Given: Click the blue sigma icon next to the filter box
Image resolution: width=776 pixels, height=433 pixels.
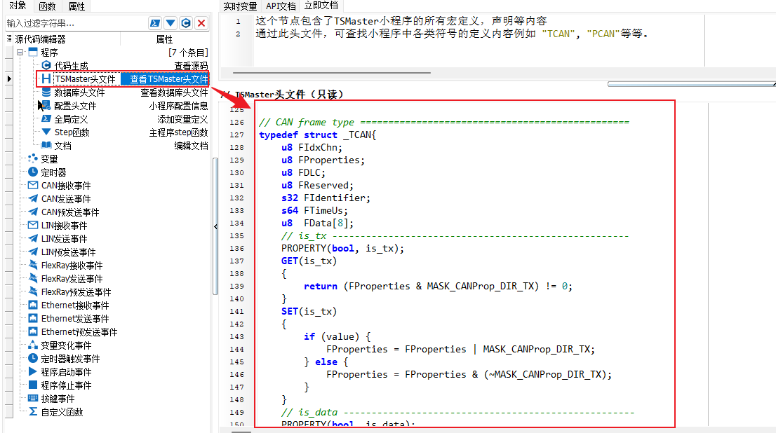Looking at the screenshot, I should [155, 22].
